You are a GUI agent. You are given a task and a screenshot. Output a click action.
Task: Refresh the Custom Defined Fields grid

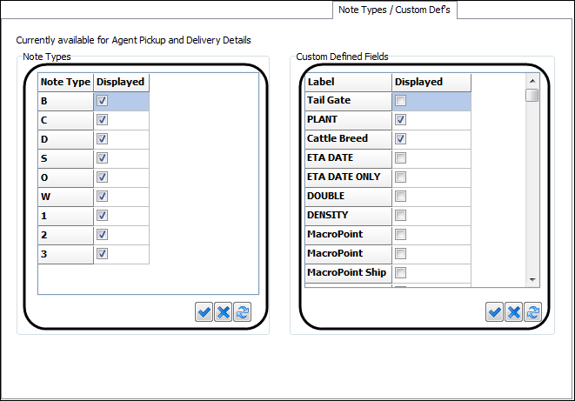(533, 312)
